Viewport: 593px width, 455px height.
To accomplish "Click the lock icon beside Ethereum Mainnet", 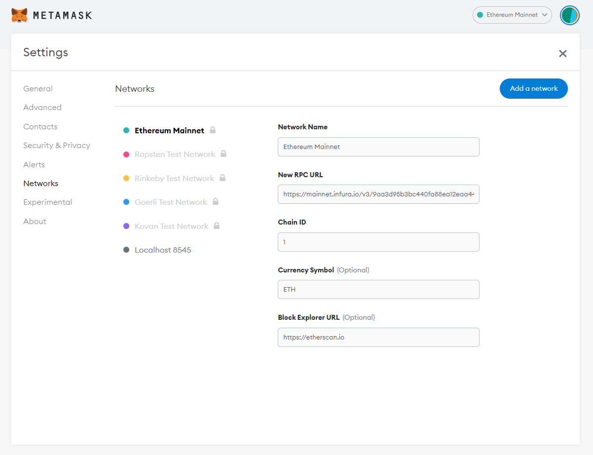I will click(212, 130).
